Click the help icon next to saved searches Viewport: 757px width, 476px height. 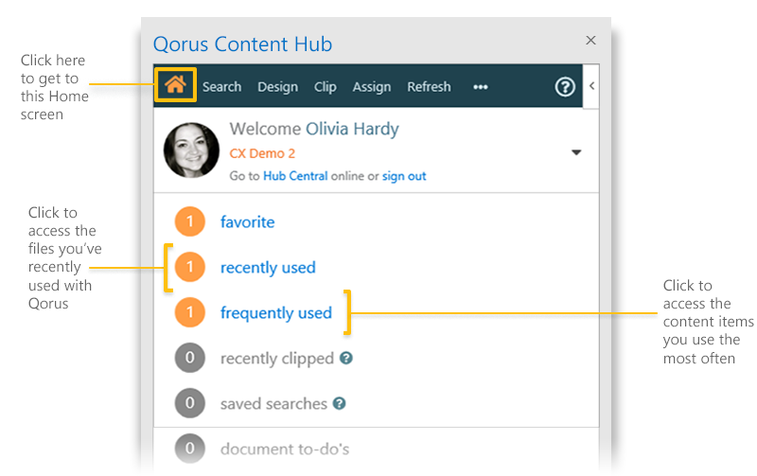(x=340, y=403)
